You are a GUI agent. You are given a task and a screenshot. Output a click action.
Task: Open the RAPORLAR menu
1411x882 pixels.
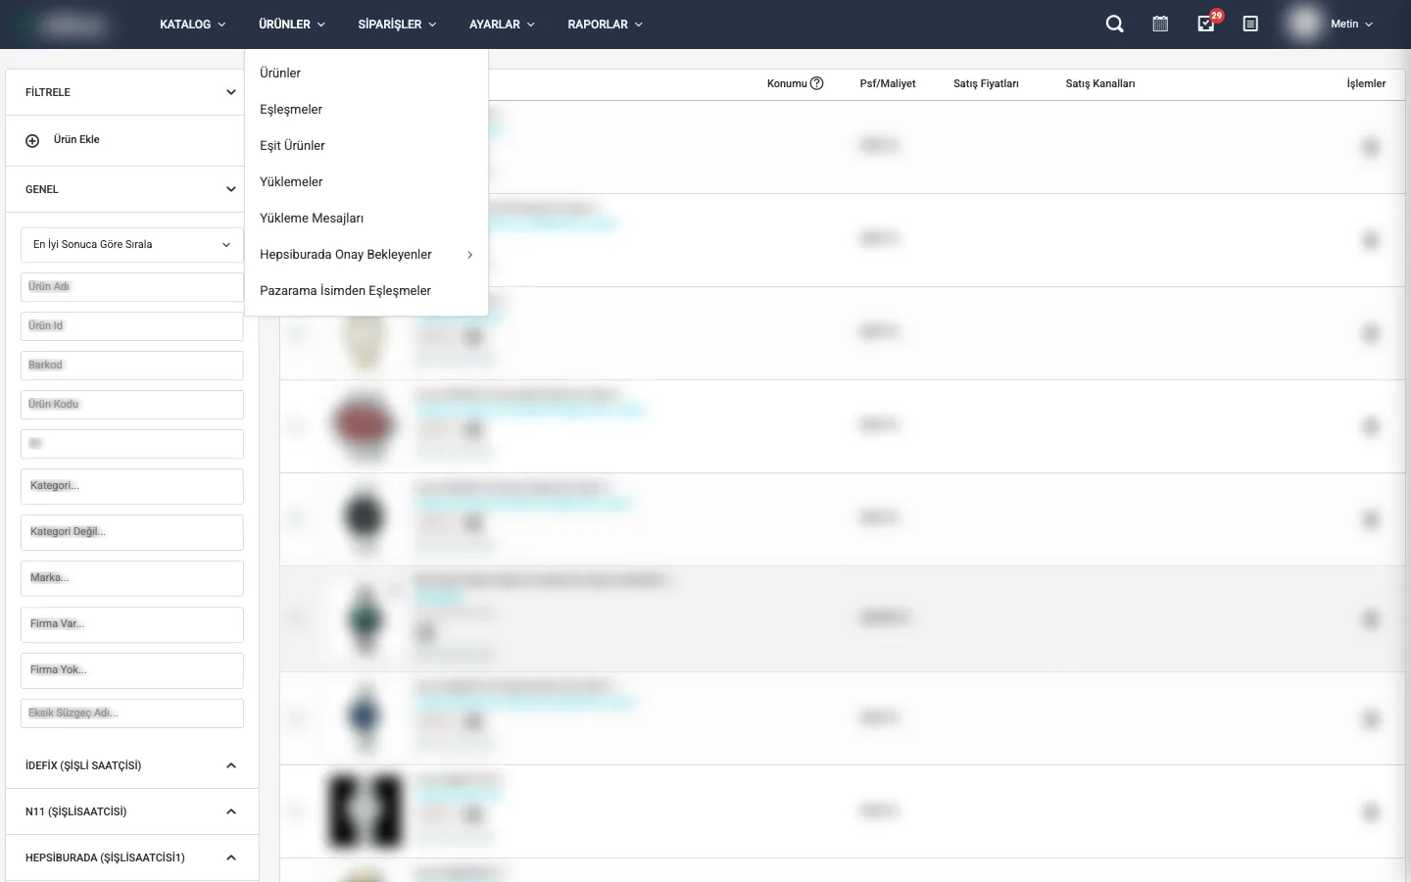point(605,24)
